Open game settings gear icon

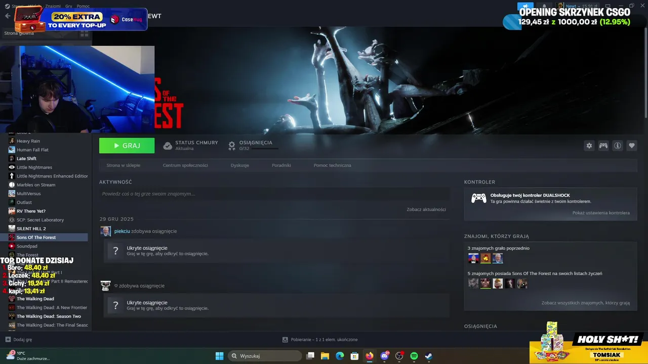tap(589, 146)
